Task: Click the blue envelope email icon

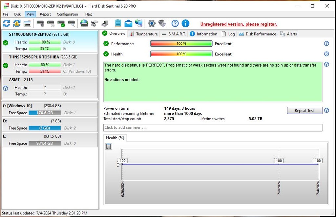Action: point(128,23)
